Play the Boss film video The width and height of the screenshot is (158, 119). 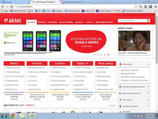pos(132,42)
